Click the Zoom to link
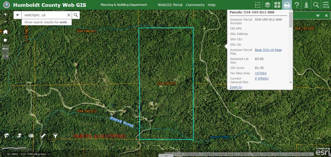The height and width of the screenshot is (157, 331). click(236, 87)
